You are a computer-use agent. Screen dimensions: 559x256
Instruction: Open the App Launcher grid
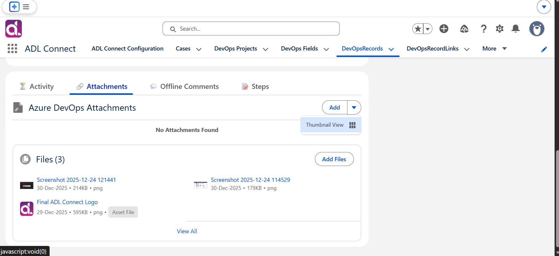[x=12, y=48]
